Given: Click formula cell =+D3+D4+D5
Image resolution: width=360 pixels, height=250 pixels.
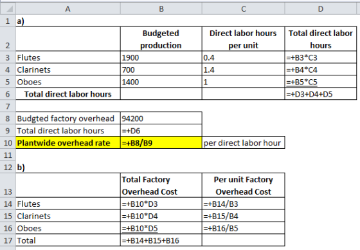Looking at the screenshot, I should 321,94.
